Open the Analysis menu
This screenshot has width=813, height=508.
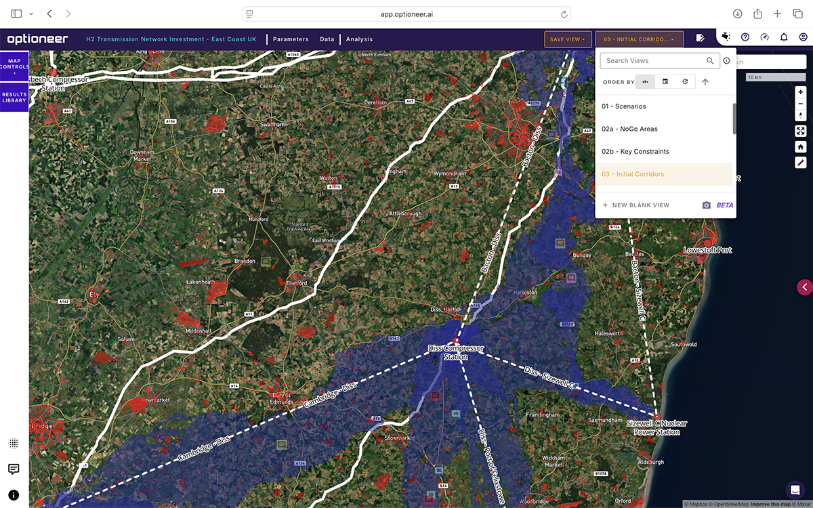coord(359,39)
